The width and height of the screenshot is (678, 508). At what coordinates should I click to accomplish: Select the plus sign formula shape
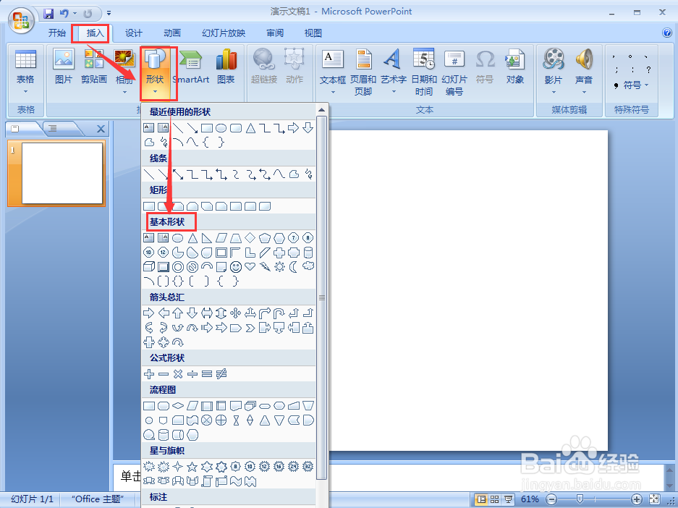coord(149,374)
